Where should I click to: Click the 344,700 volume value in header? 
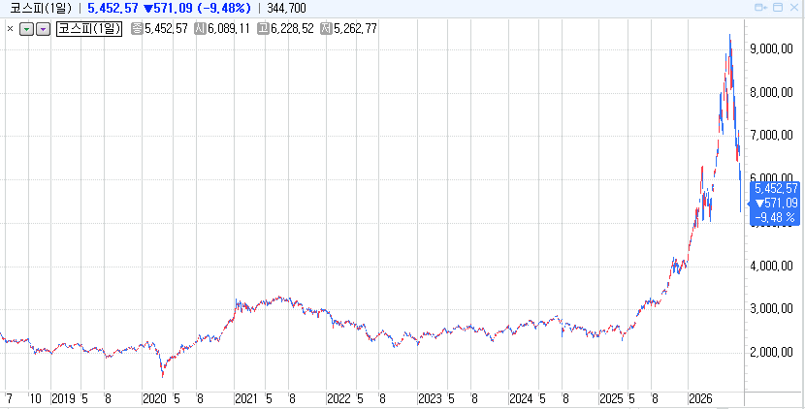(286, 8)
